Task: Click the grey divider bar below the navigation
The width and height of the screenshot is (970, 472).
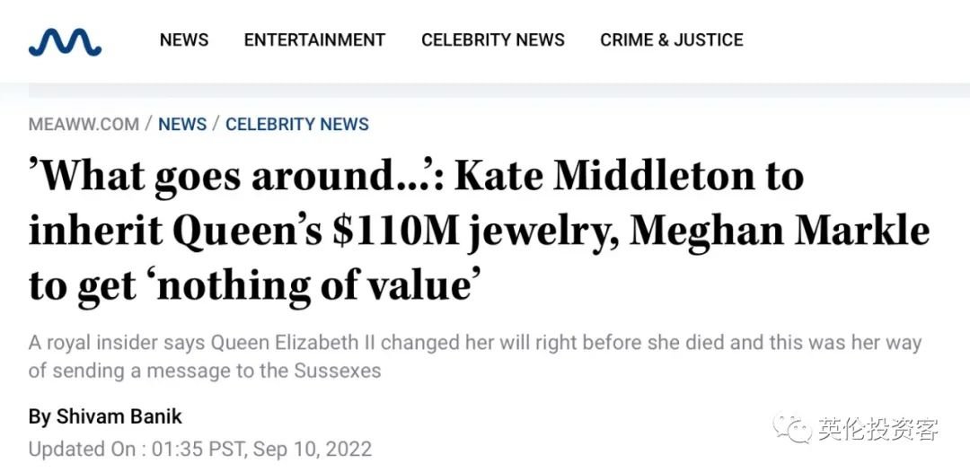Action: (x=499, y=91)
